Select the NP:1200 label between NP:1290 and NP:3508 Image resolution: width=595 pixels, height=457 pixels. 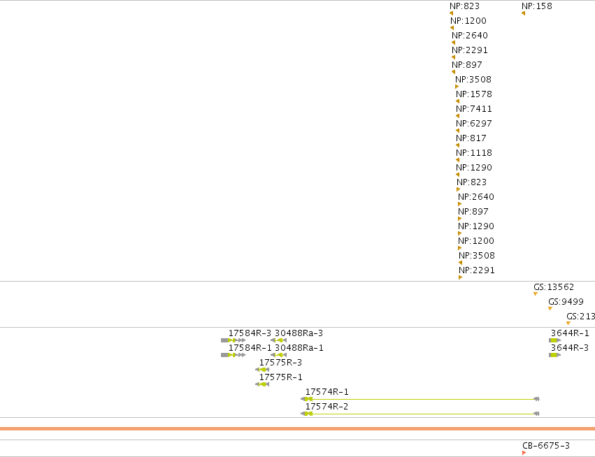tap(476, 241)
